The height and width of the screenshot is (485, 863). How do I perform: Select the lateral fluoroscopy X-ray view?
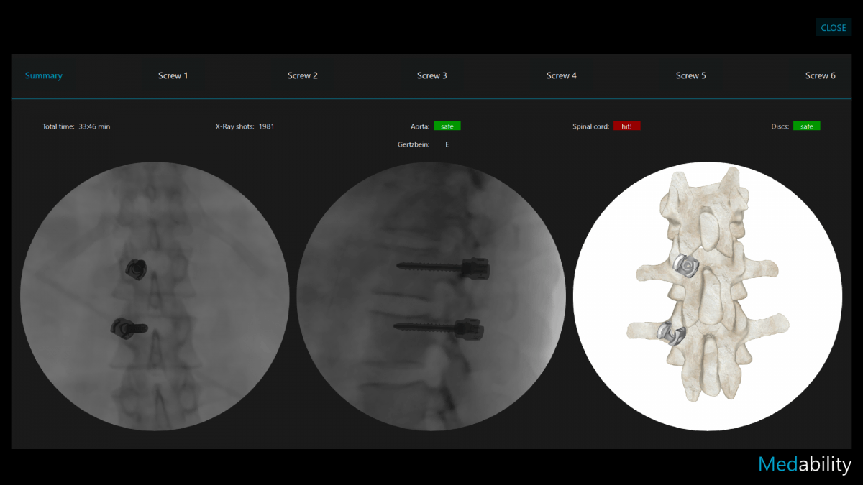pyautogui.click(x=432, y=295)
